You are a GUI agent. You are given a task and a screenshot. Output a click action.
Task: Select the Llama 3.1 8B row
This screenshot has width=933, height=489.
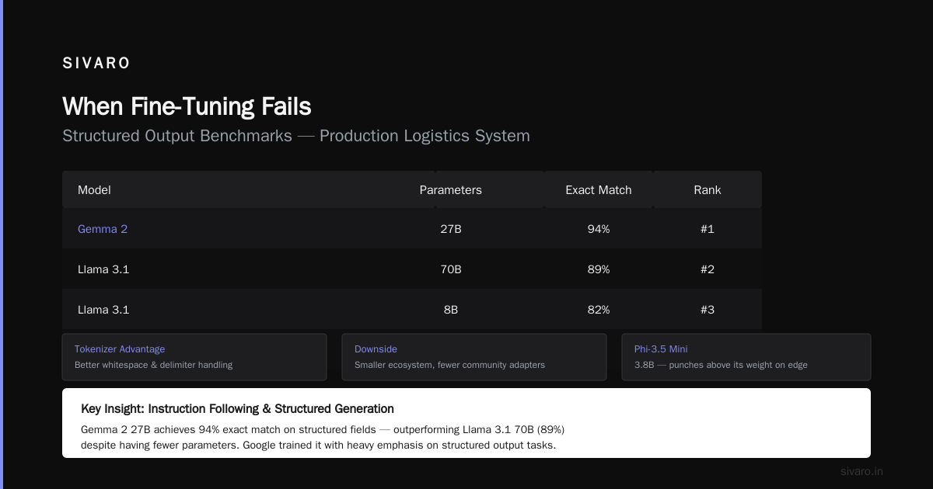tap(412, 310)
